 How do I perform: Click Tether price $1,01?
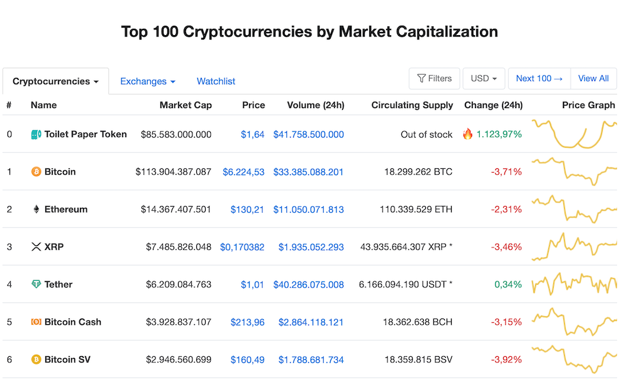point(252,285)
